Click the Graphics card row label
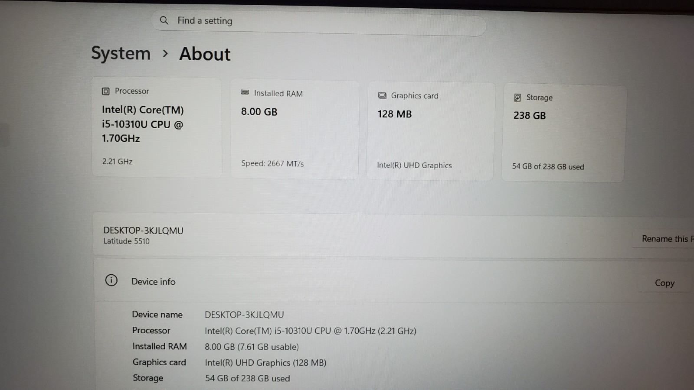This screenshot has height=390, width=694. point(159,362)
